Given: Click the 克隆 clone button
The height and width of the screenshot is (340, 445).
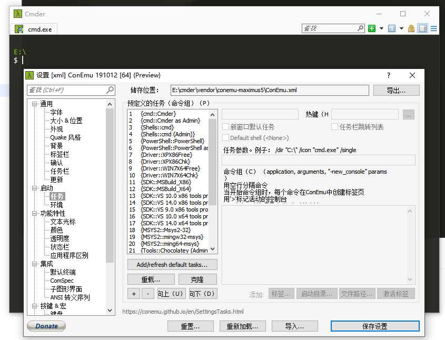Looking at the screenshot, I should pos(197,279).
